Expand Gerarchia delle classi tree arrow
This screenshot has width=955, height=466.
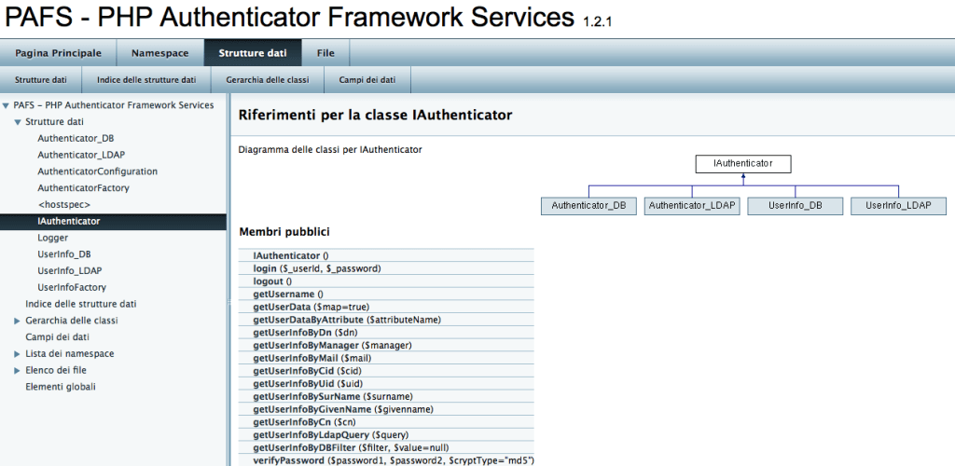tap(18, 321)
